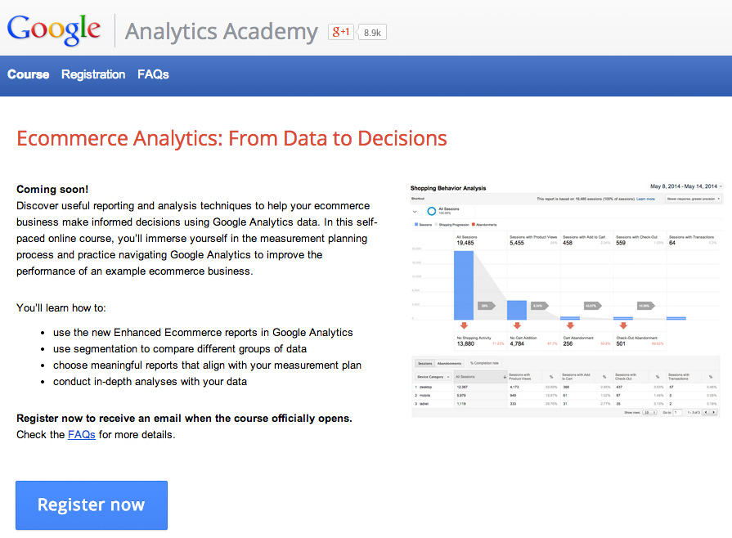Open the Slower response, greater precision dropdown

click(692, 199)
